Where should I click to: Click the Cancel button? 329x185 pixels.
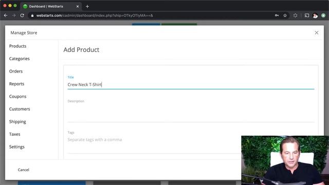23,170
